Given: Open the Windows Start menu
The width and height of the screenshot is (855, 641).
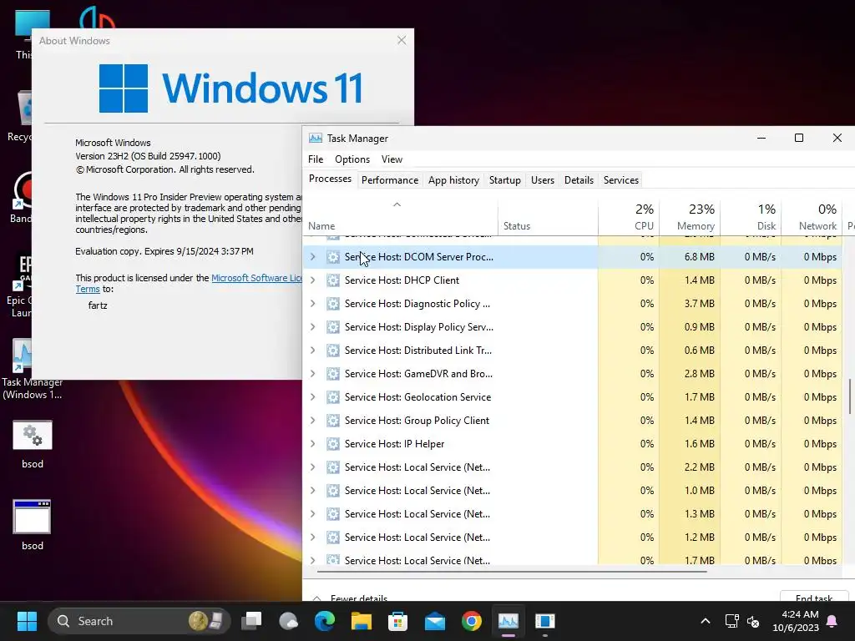Looking at the screenshot, I should click(x=27, y=621).
